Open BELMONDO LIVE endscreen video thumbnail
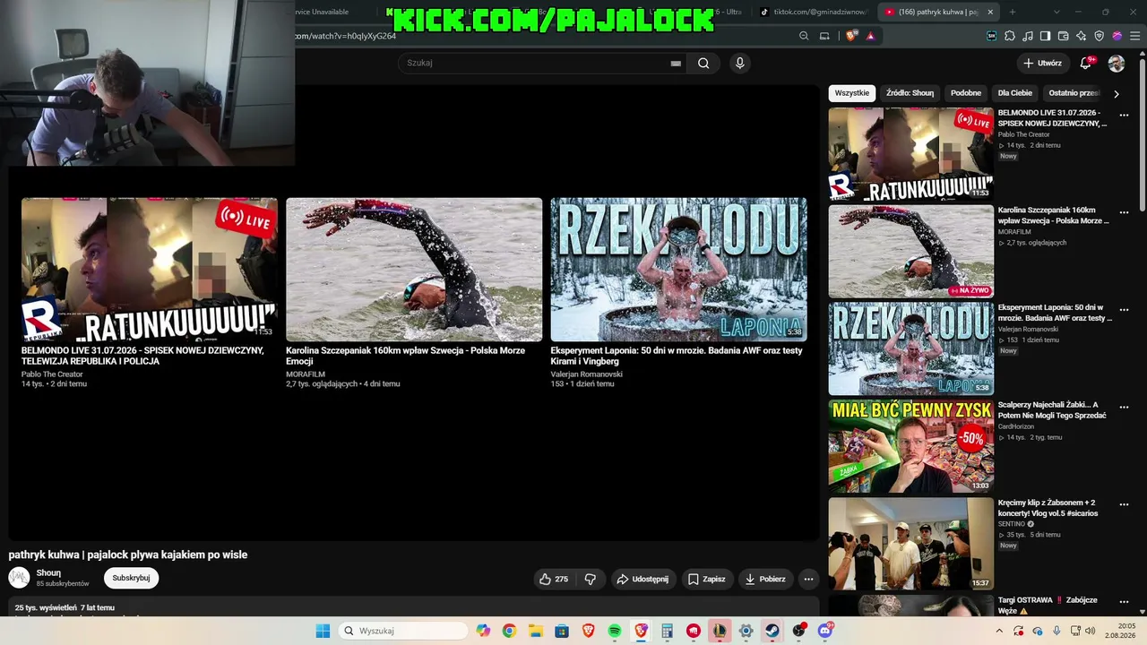The height and width of the screenshot is (645, 1147). point(150,270)
